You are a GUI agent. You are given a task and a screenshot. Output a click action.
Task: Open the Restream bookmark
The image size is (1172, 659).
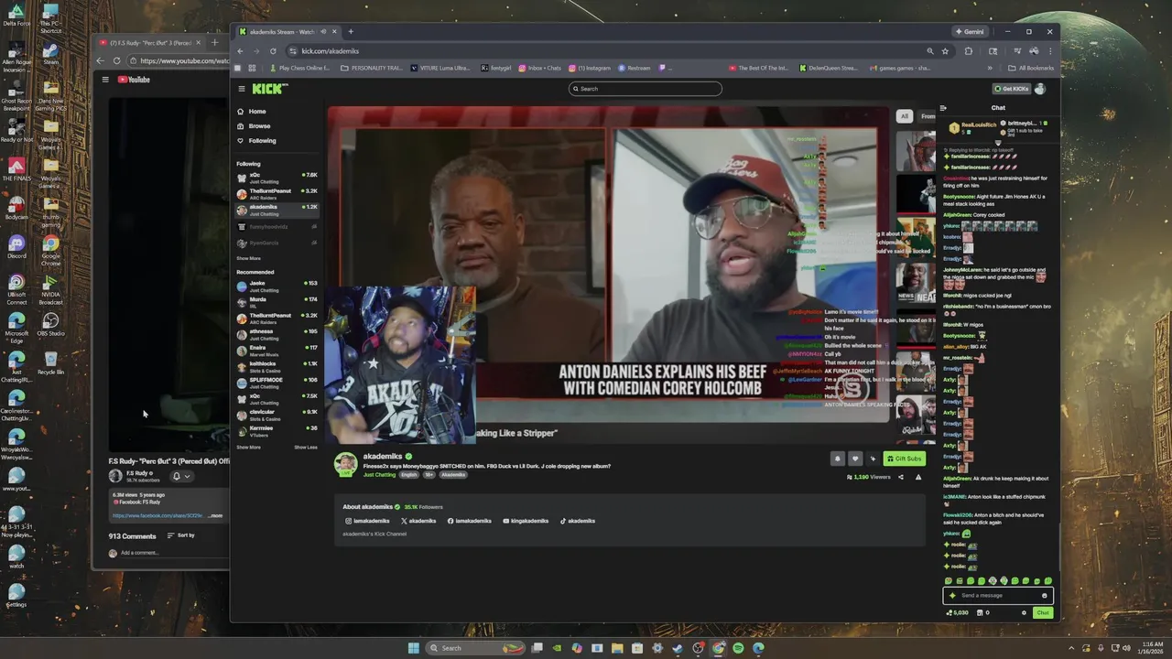(x=634, y=68)
